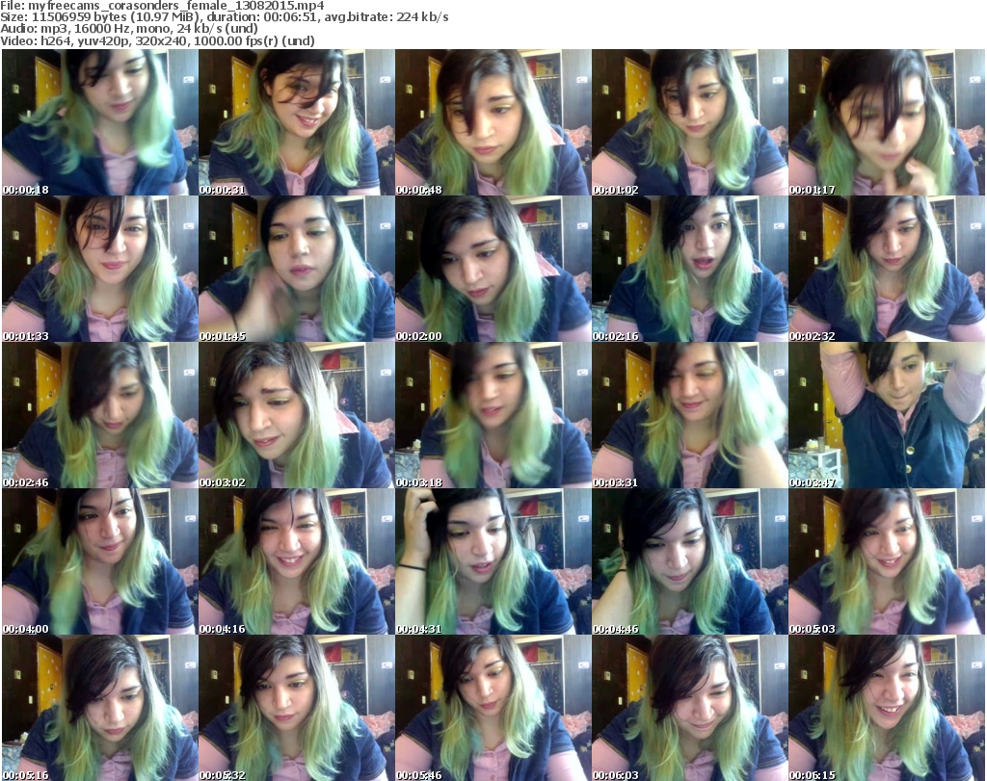Select the thumbnail timestamped 00:03:02
This screenshot has width=987, height=781.
click(x=297, y=416)
